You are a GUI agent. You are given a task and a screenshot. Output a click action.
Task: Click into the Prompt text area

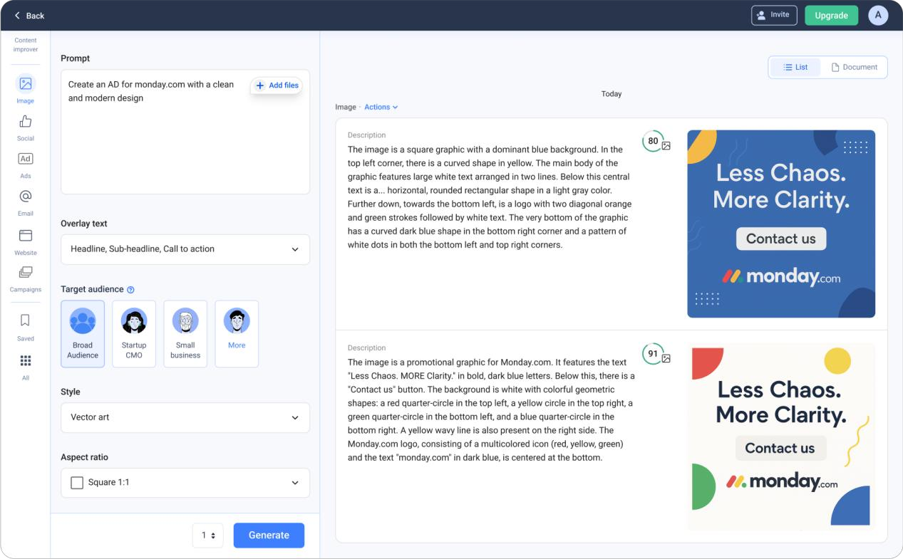pos(185,132)
